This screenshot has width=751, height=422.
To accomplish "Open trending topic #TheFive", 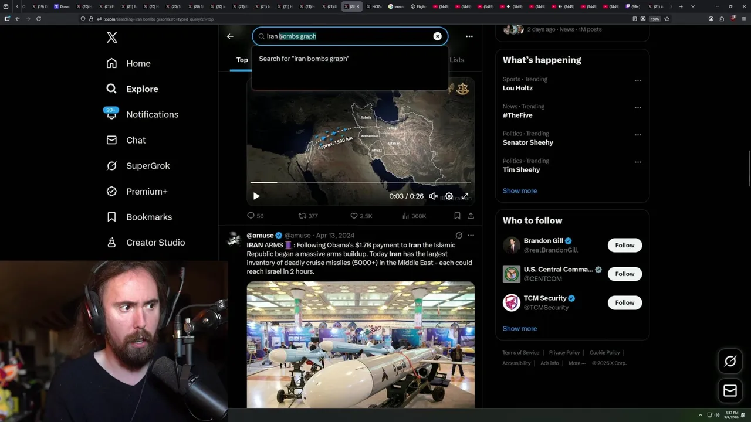I will click(517, 115).
